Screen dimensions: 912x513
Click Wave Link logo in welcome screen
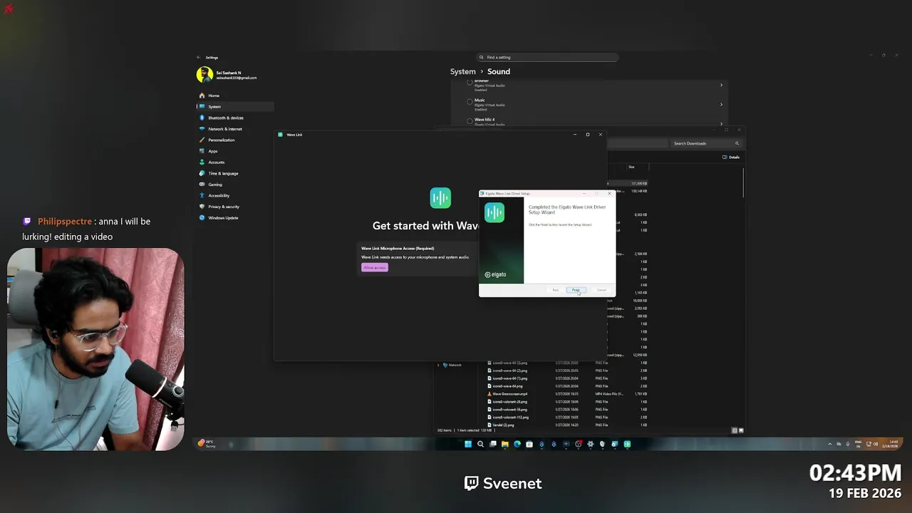[440, 198]
